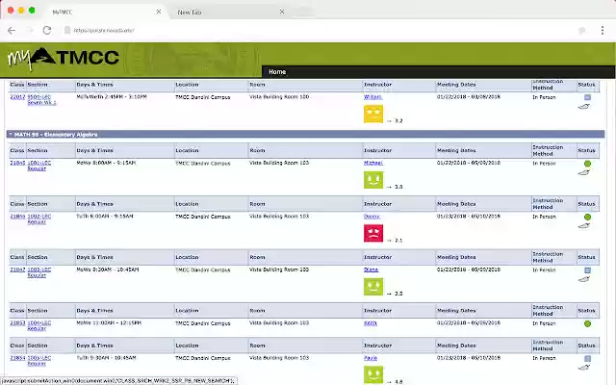Click the "TuTh 8:00AM - 9:15AM" time text
The width and height of the screenshot is (616, 385).
click(x=105, y=216)
